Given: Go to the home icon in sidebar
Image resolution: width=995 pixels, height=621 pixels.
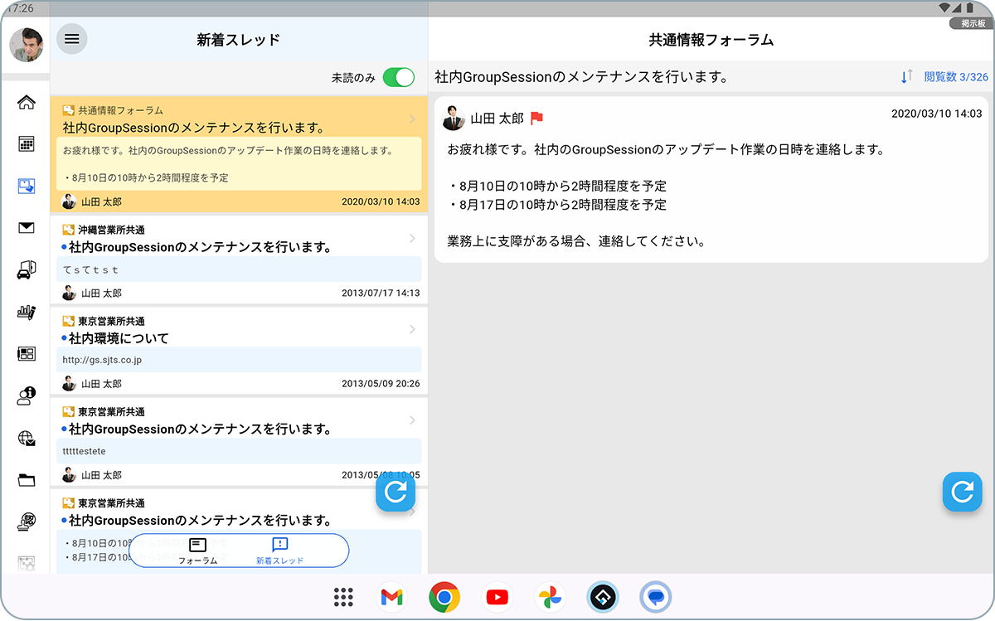Looking at the screenshot, I should pyautogui.click(x=27, y=103).
